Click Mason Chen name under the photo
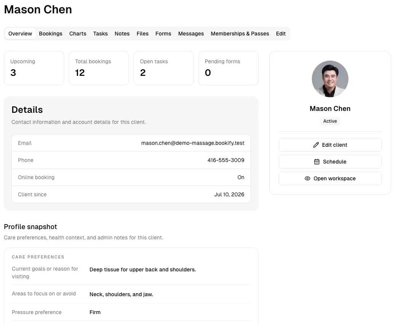This screenshot has height=324, width=396. coord(330,109)
